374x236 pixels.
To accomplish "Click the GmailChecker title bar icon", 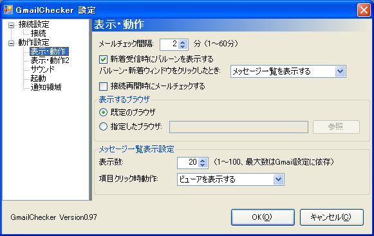I will tap(8, 10).
